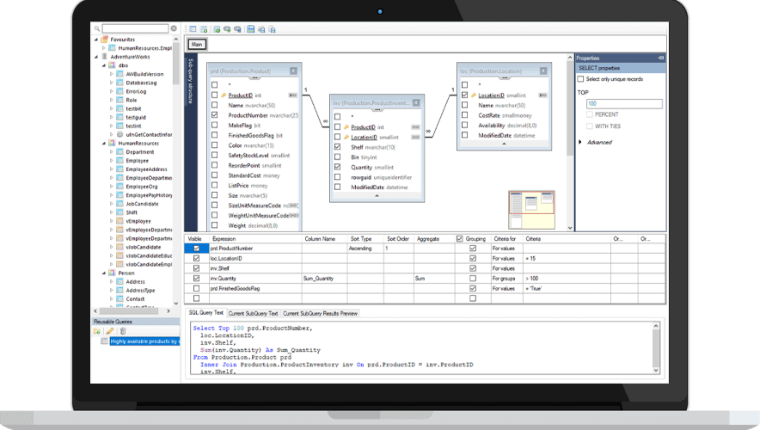Click the add reusable query icon

(x=97, y=331)
